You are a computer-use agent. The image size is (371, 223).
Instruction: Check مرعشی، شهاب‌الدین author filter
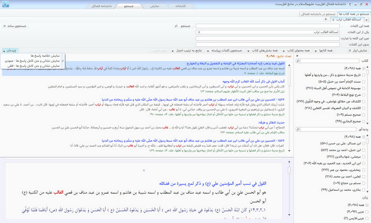pyautogui.click(x=364, y=157)
